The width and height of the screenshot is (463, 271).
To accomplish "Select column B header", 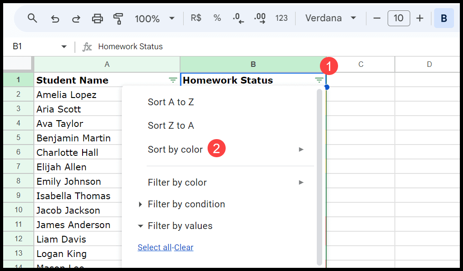I will 253,65.
